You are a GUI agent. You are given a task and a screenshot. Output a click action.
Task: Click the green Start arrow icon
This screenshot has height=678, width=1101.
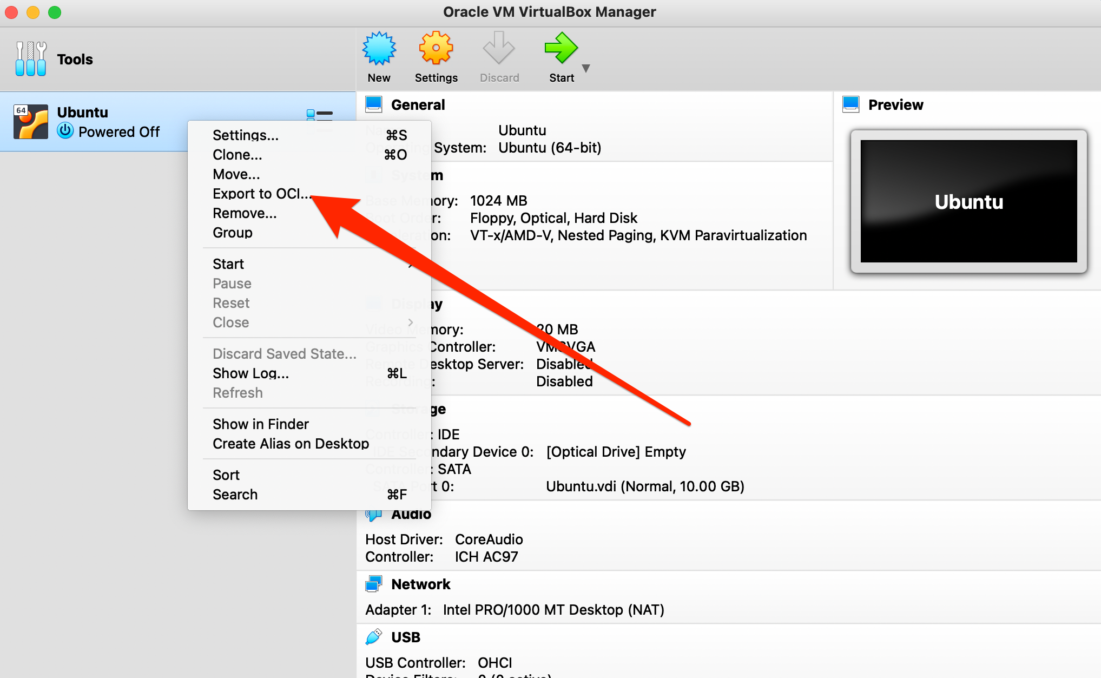(x=561, y=49)
